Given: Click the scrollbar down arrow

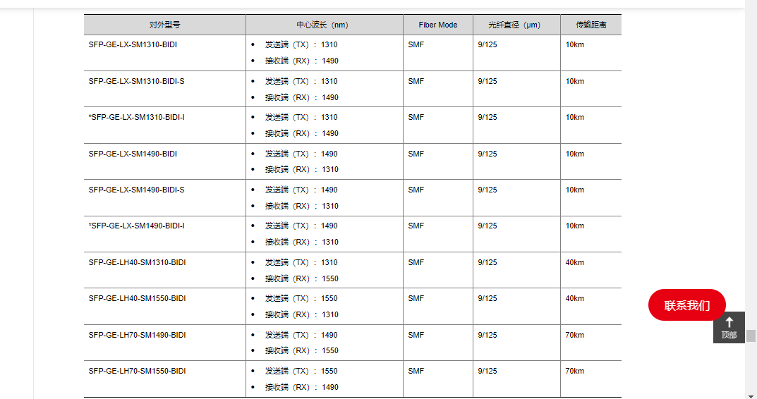Looking at the screenshot, I should [751, 395].
